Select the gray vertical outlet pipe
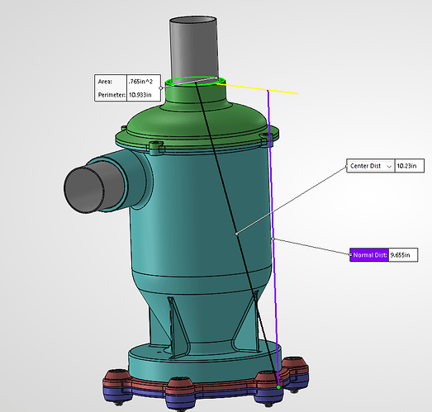Screen dimensions: 432x412 click(194, 47)
